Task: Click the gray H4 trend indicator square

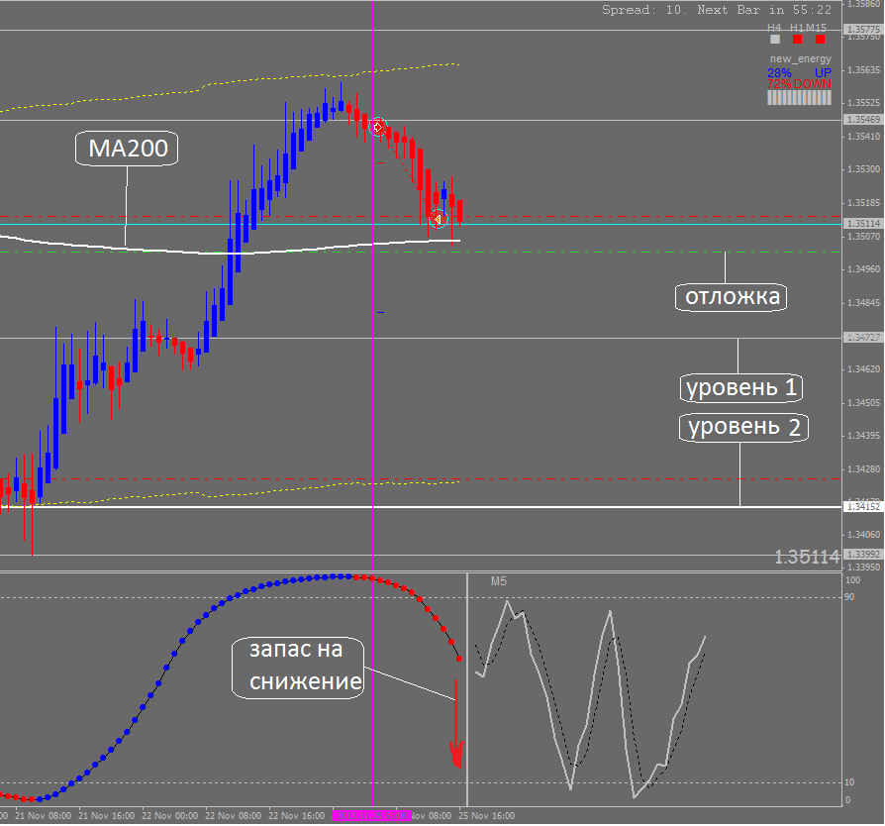Action: (775, 39)
